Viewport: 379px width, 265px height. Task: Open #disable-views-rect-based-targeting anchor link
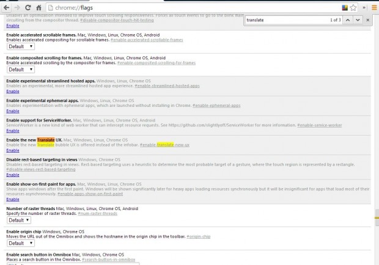tap(41, 169)
